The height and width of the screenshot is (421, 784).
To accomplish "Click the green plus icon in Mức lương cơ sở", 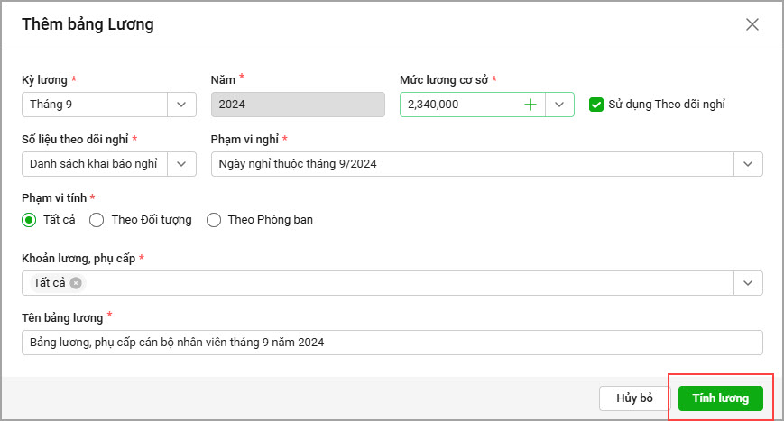I will click(x=530, y=105).
